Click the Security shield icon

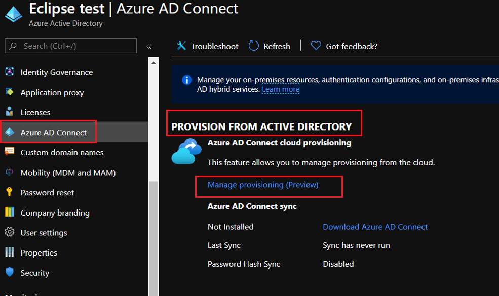coord(9,273)
